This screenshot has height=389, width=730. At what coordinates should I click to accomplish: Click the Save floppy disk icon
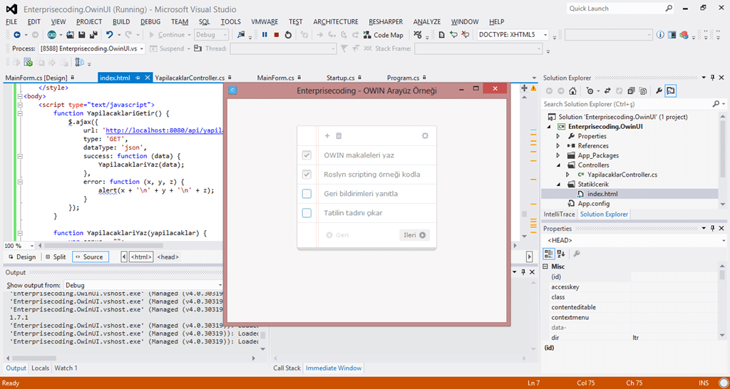[x=81, y=35]
